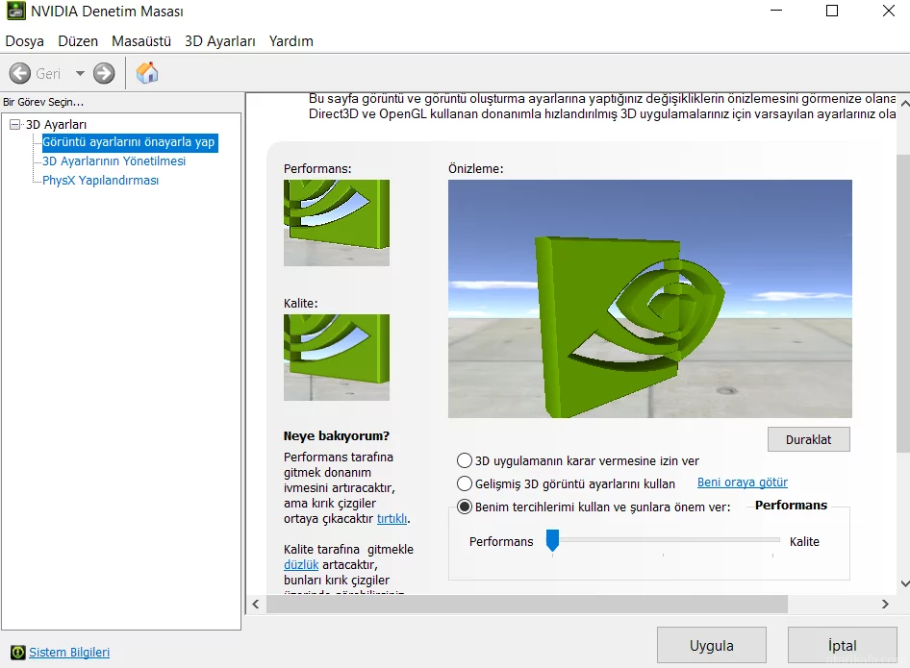Select 3D Ayarları root tree label
The width and height of the screenshot is (910, 668).
point(57,125)
